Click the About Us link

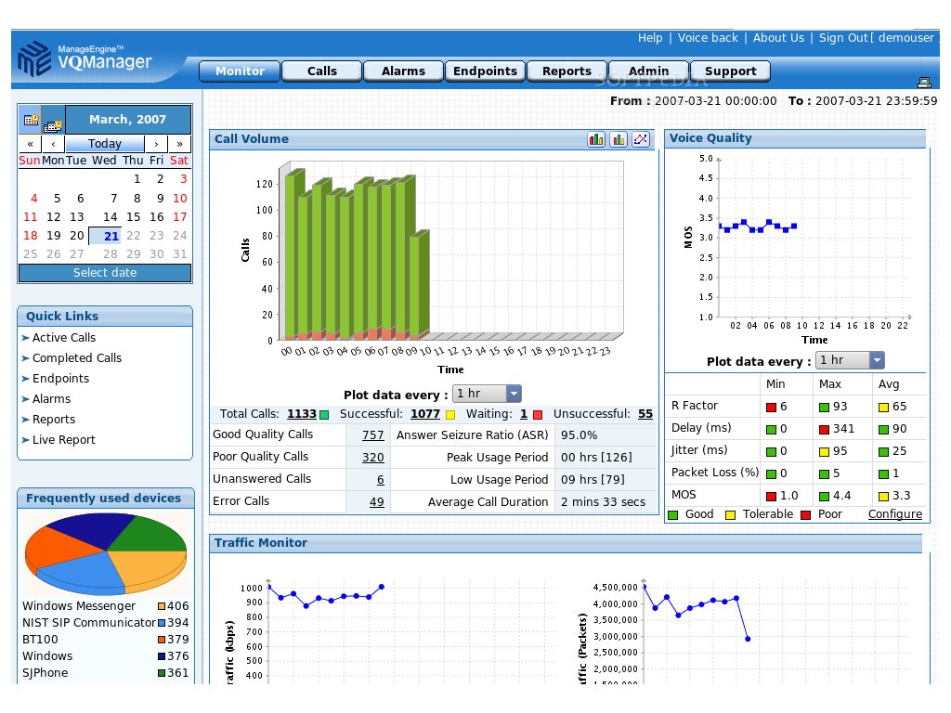[x=778, y=37]
